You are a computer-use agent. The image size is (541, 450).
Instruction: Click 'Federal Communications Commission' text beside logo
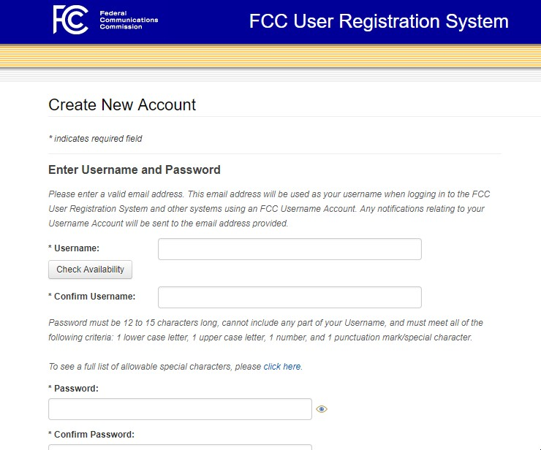point(129,20)
